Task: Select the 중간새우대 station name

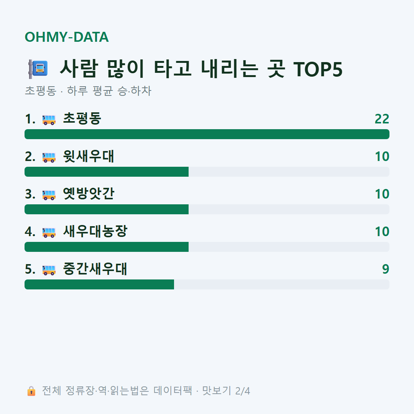Action: click(95, 269)
